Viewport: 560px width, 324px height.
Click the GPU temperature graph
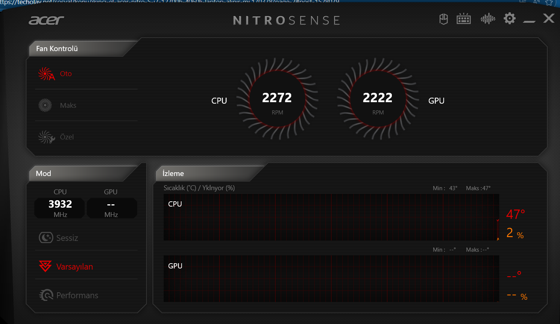(331, 279)
